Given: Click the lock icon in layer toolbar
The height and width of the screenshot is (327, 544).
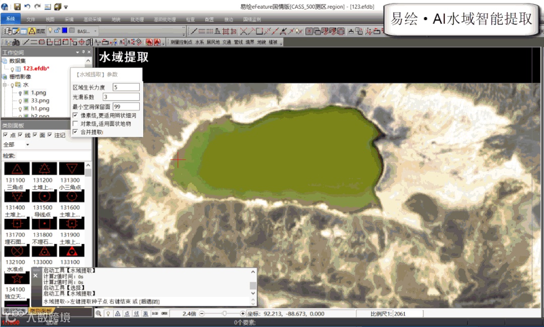Looking at the screenshot, I should pyautogui.click(x=57, y=31).
